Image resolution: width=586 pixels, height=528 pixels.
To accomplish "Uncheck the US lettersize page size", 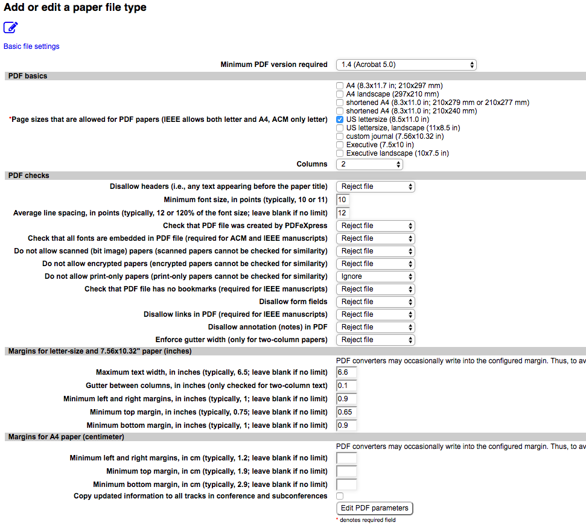I will coord(340,119).
